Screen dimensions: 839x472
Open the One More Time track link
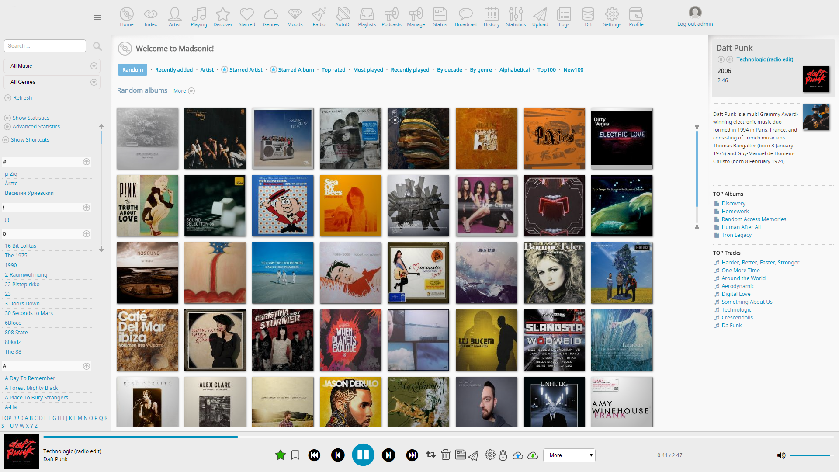click(x=740, y=271)
